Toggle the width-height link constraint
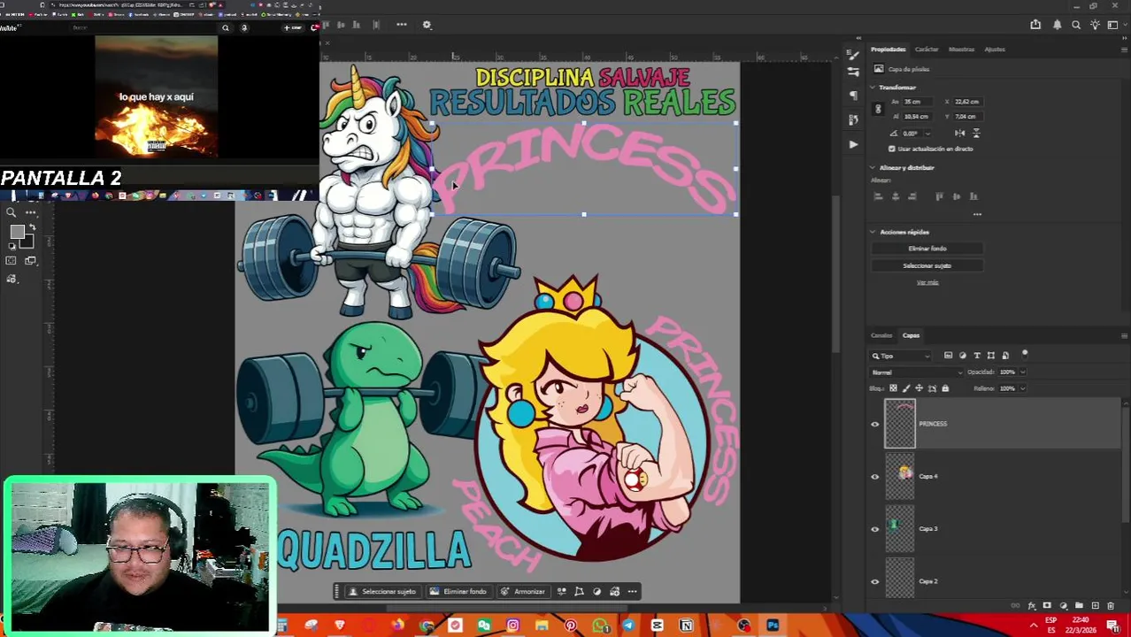Image resolution: width=1131 pixels, height=637 pixels. (878, 109)
